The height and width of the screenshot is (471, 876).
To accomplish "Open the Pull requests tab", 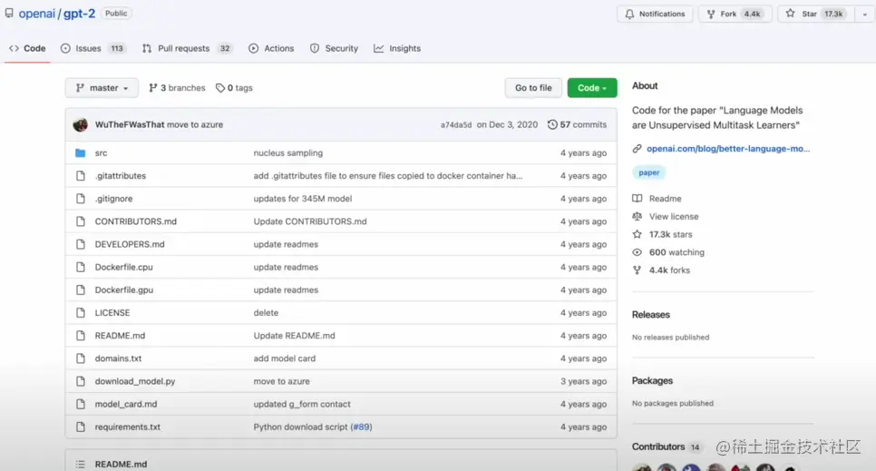I will [x=187, y=49].
